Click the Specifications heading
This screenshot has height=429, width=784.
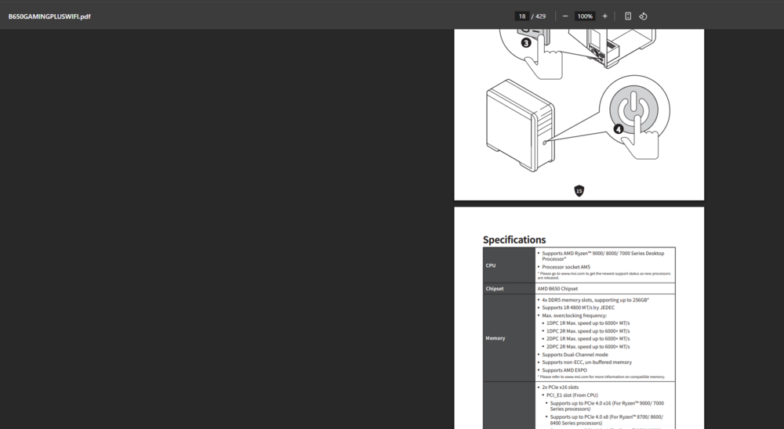(x=514, y=240)
